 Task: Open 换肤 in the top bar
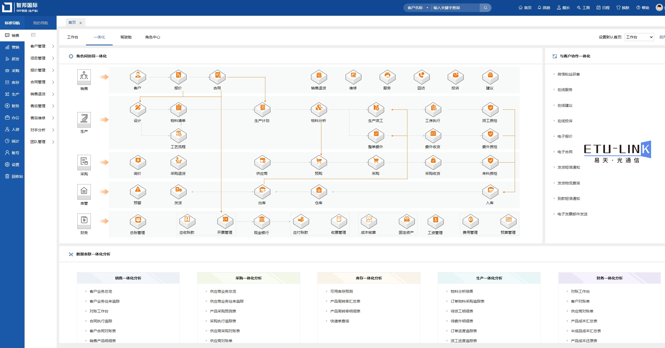click(x=623, y=8)
